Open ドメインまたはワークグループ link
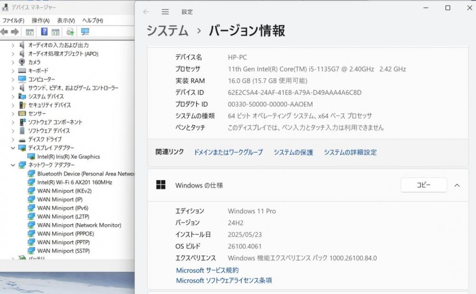The height and width of the screenshot is (294, 476). (x=228, y=152)
